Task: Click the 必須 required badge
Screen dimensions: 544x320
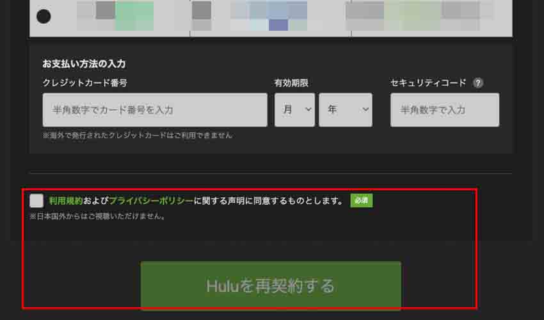Action: coord(362,200)
